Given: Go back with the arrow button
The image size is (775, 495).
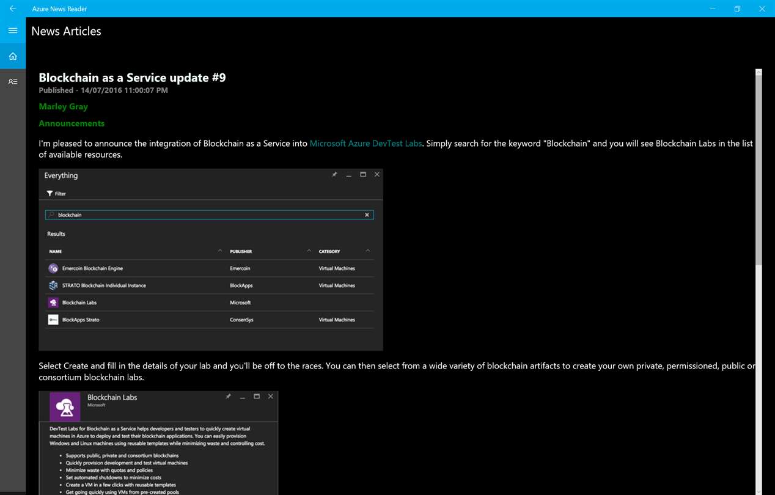Looking at the screenshot, I should 13,9.
